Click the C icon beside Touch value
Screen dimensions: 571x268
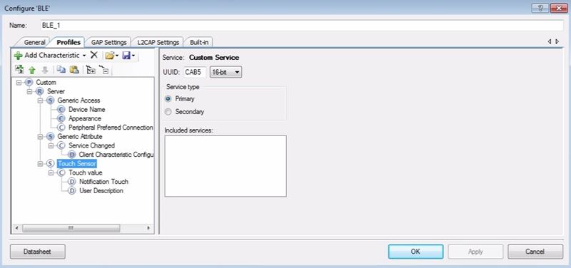pyautogui.click(x=61, y=172)
